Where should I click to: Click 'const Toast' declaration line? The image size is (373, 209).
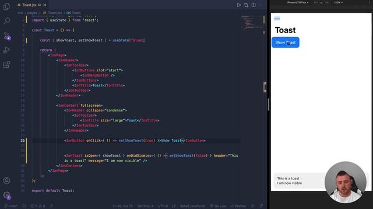click(53, 30)
